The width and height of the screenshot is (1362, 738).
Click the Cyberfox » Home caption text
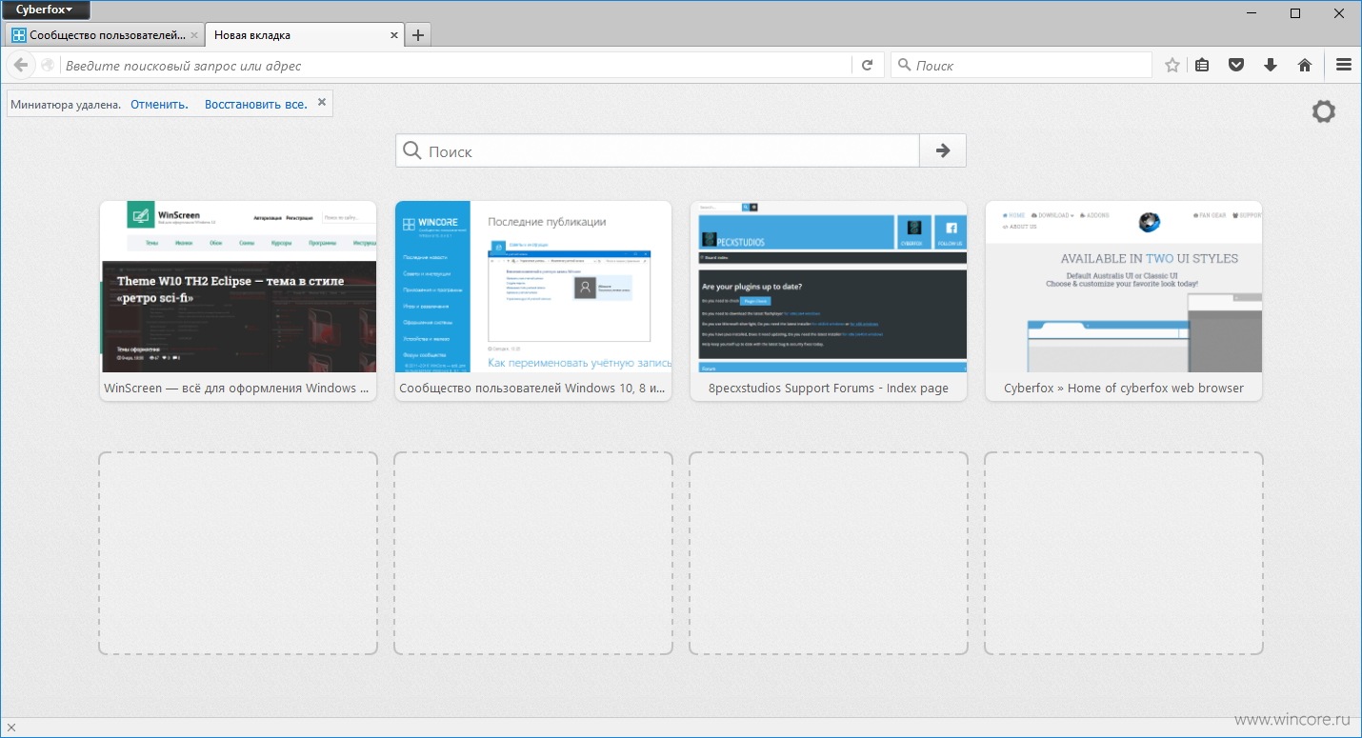click(x=1124, y=388)
